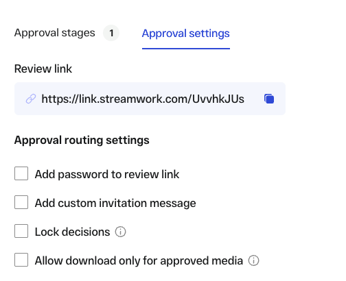Click the Add custom invitation message label
Image resolution: width=346 pixels, height=281 pixels.
[115, 204]
